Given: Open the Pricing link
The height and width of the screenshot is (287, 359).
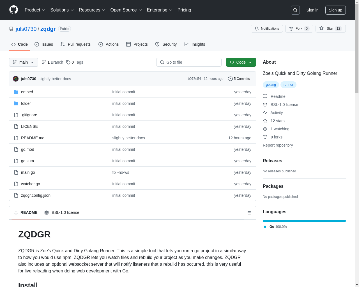Looking at the screenshot, I should click(x=184, y=10).
